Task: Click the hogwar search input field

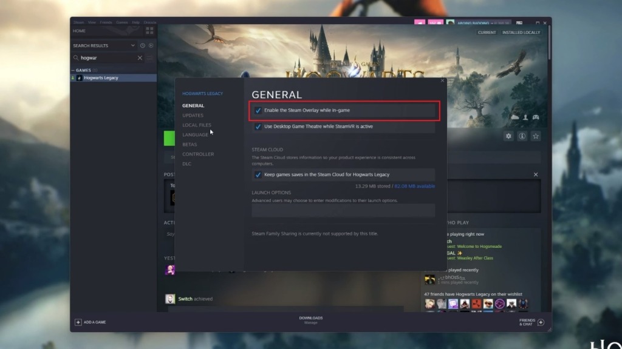Action: [108, 58]
